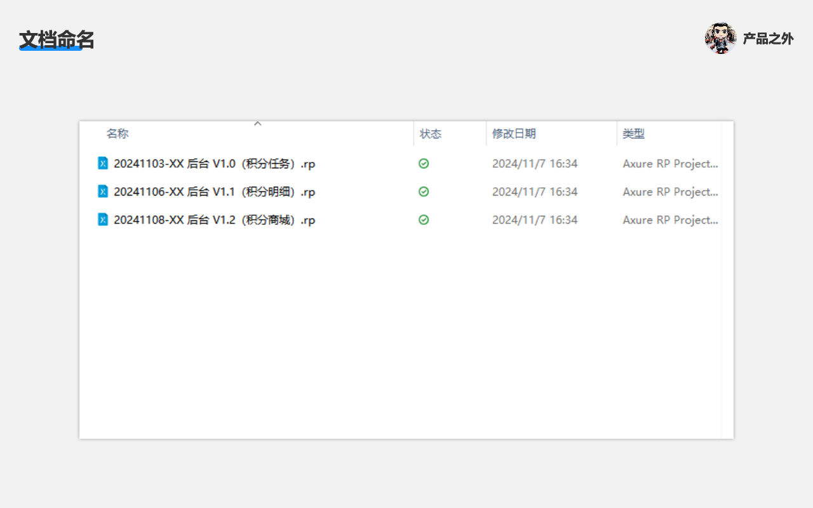
Task: Toggle sort arrow above the 名称 column
Action: (258, 123)
